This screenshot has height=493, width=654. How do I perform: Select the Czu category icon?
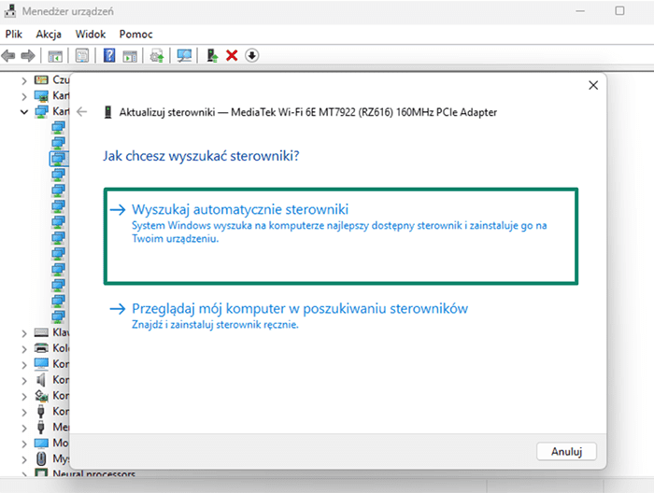tap(41, 79)
